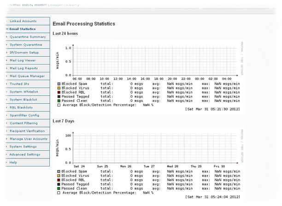This screenshot has width=282, height=206.
Task: Click the arrow beside System Whitelist
Action: (6, 92)
